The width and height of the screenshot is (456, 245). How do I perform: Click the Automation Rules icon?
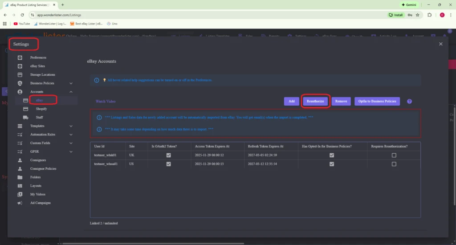[x=20, y=135]
